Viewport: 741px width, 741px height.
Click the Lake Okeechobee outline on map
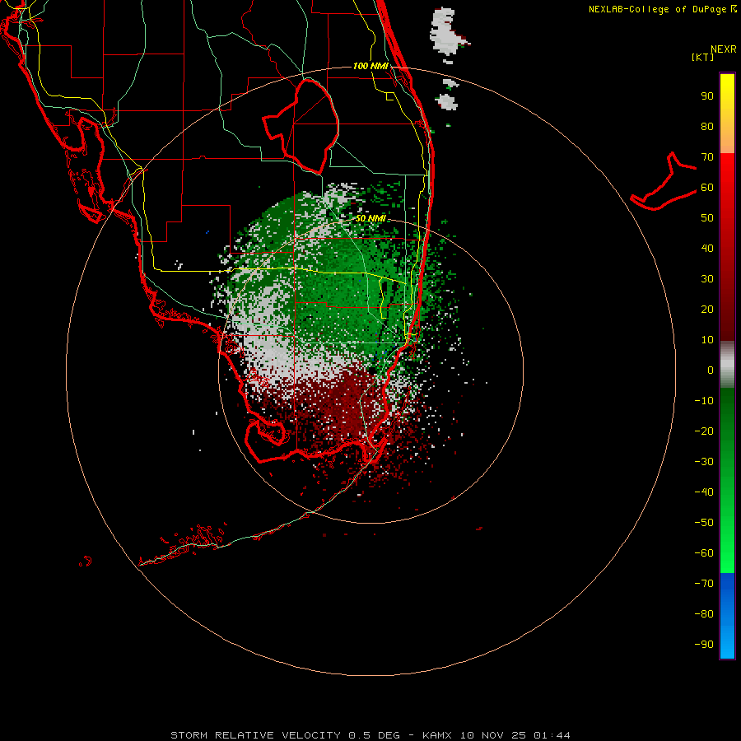(301, 127)
